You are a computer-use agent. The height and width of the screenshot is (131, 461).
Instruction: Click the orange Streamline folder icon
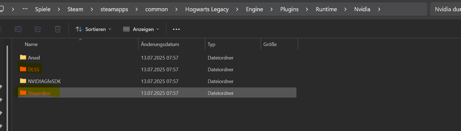[23, 93]
